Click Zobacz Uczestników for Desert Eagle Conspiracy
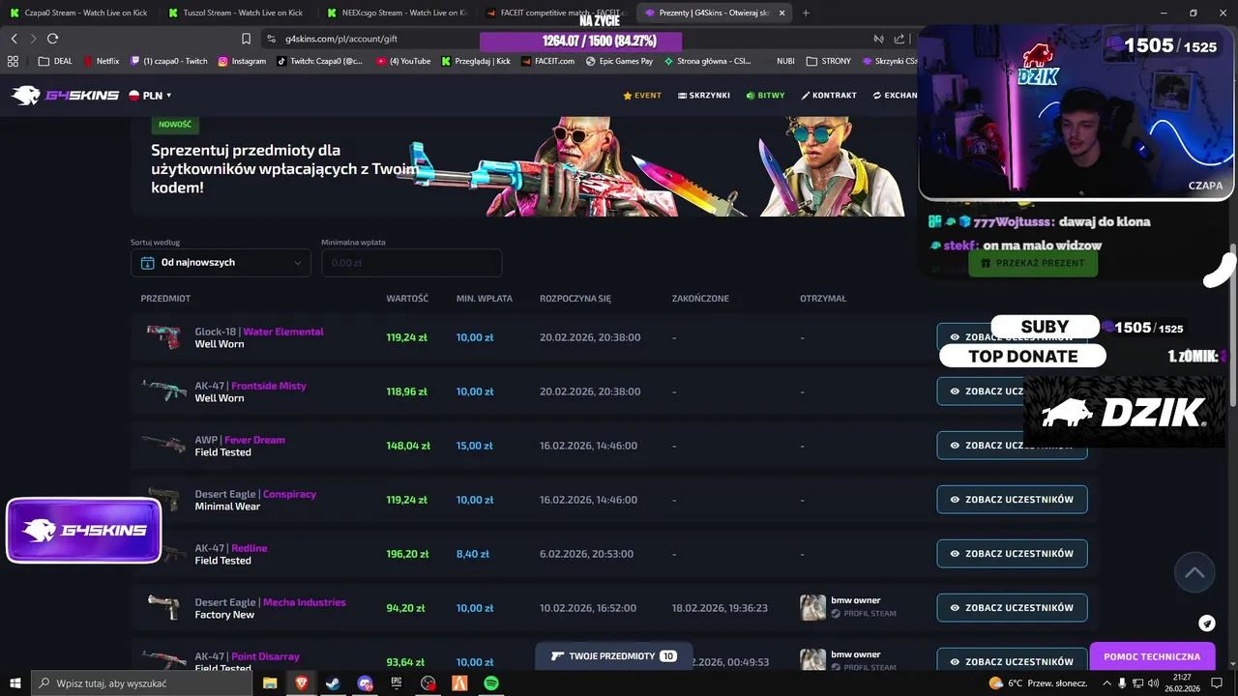1238x696 pixels. [x=1012, y=500]
